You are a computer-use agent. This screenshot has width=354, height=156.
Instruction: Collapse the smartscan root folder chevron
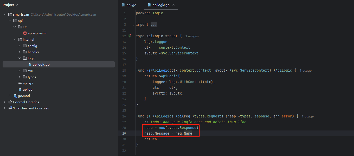pyautogui.click(x=5, y=15)
